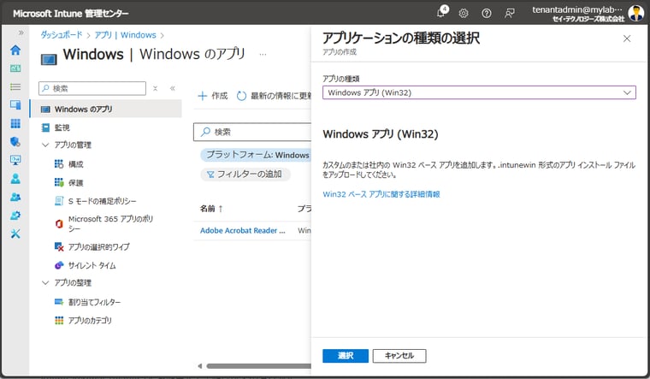This screenshot has height=379, width=650.
Task: Go to アプリ | Windows breadcrumb
Action: click(125, 35)
